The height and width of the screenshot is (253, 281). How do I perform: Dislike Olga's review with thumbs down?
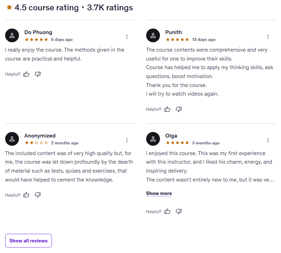coord(179,211)
